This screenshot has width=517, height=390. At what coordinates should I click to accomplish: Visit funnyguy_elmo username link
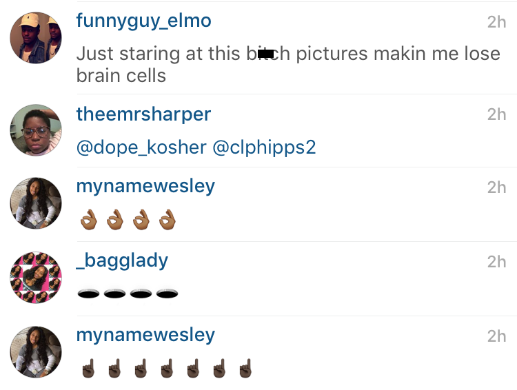coord(144,21)
